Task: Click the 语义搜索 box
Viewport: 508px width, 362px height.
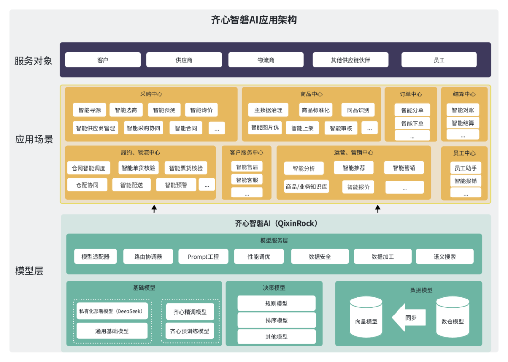Action: [444, 256]
